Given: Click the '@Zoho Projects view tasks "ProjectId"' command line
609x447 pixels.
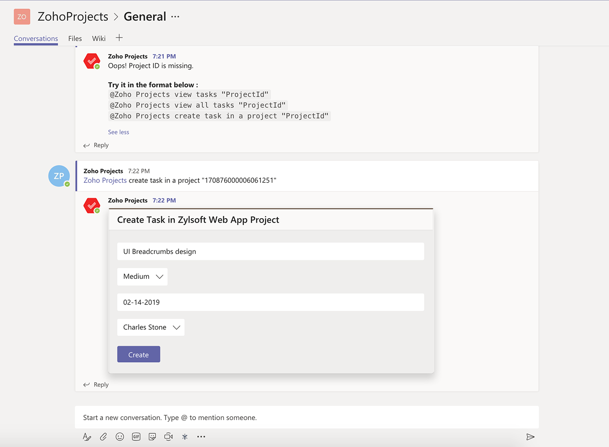Looking at the screenshot, I should click(189, 94).
